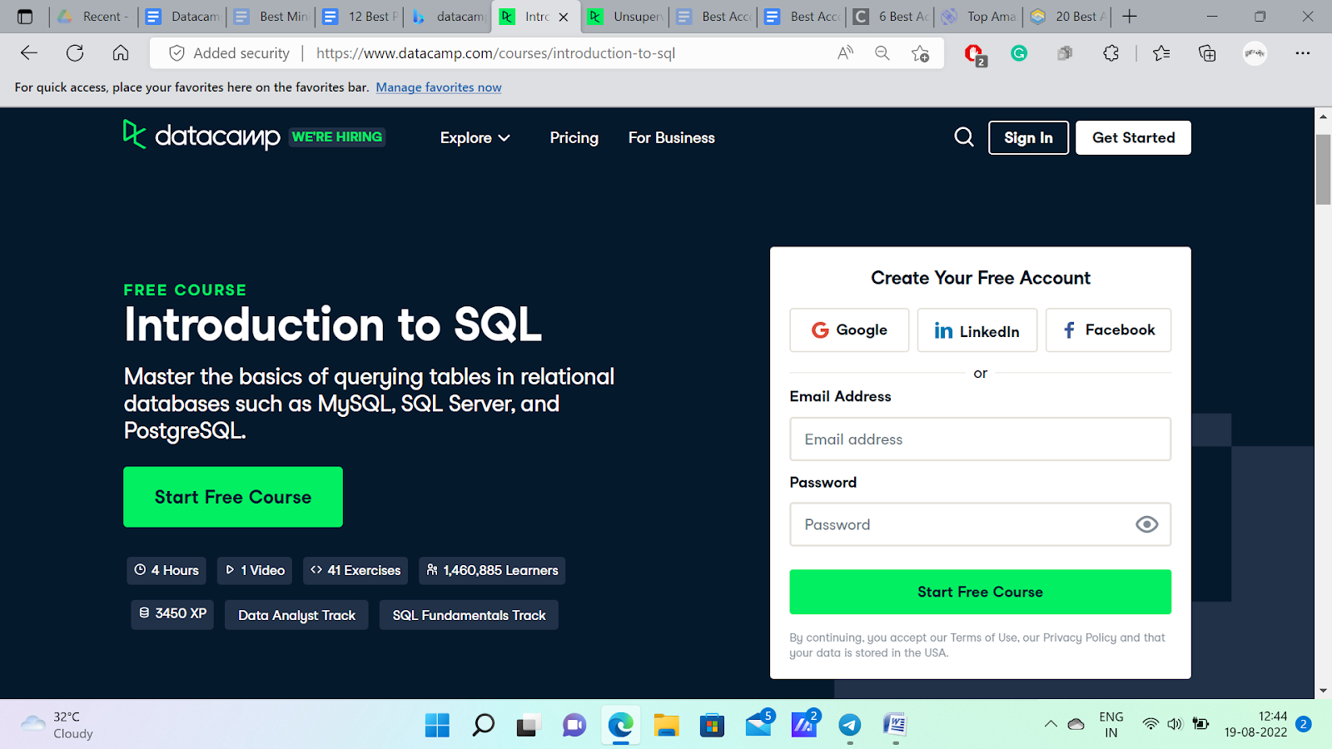
Task: Submit the form's Start Free Course button
Action: (980, 592)
